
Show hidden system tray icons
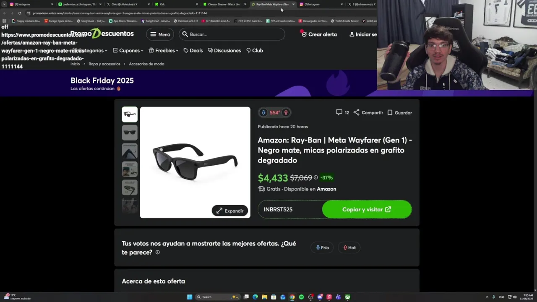(x=487, y=297)
